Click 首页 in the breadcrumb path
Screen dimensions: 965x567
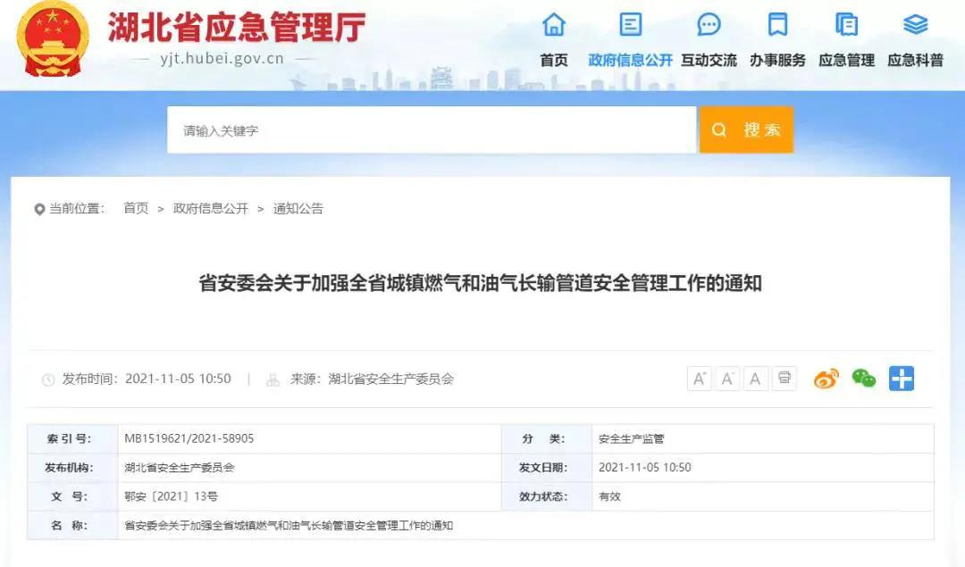(x=136, y=208)
